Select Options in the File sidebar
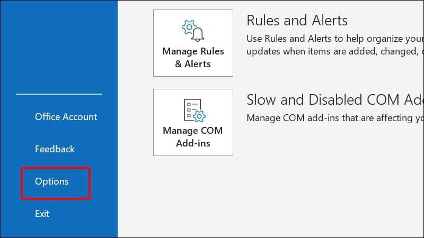The image size is (424, 238). (x=51, y=181)
